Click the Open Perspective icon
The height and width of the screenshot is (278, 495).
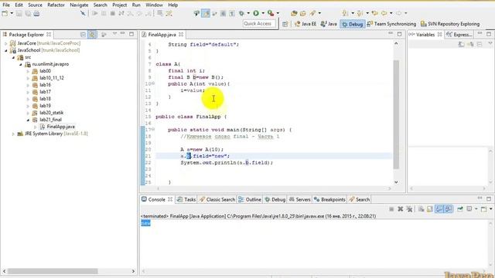(285, 24)
